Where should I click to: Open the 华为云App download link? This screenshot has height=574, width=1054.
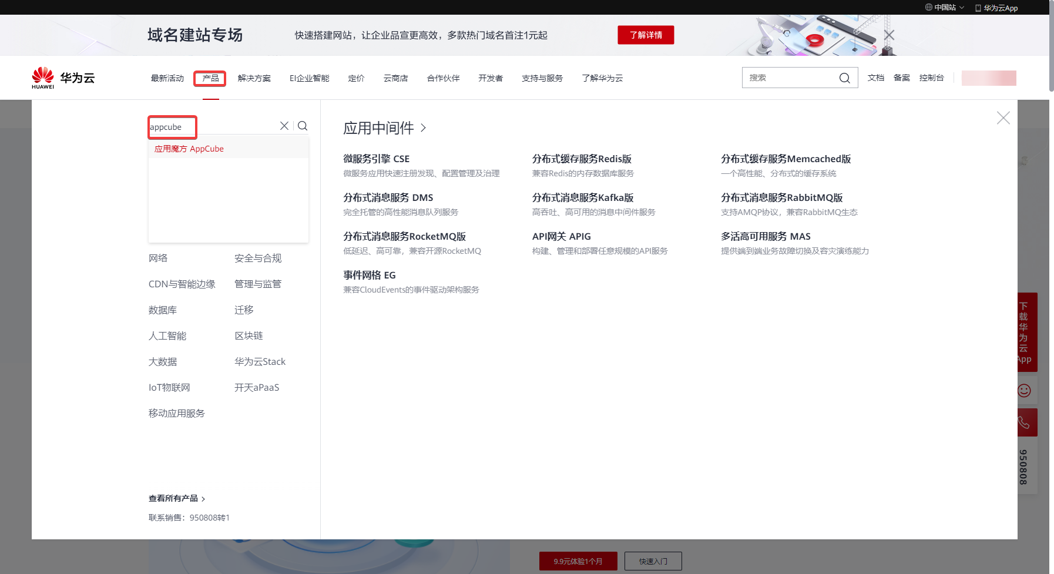996,8
